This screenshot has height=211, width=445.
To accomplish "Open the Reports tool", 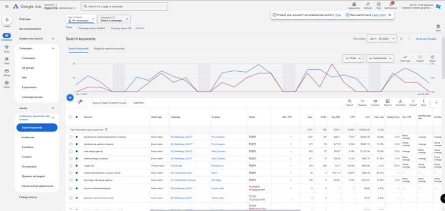I will [387, 103].
